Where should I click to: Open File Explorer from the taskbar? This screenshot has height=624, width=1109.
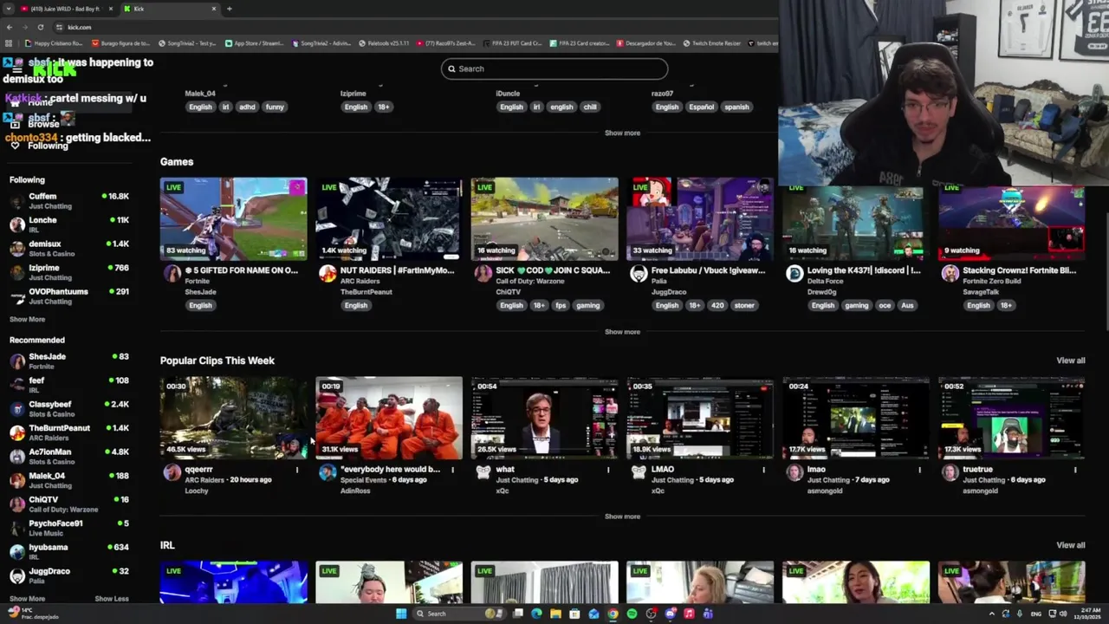tap(555, 614)
